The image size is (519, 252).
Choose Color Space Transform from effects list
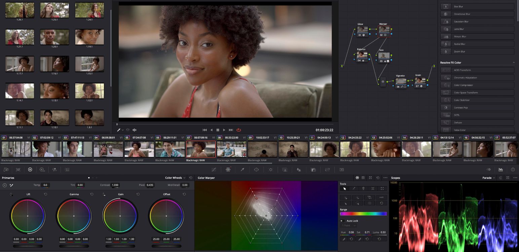point(477,93)
